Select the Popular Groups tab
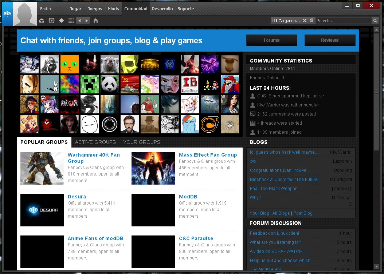This screenshot has width=384, height=274. click(x=44, y=142)
